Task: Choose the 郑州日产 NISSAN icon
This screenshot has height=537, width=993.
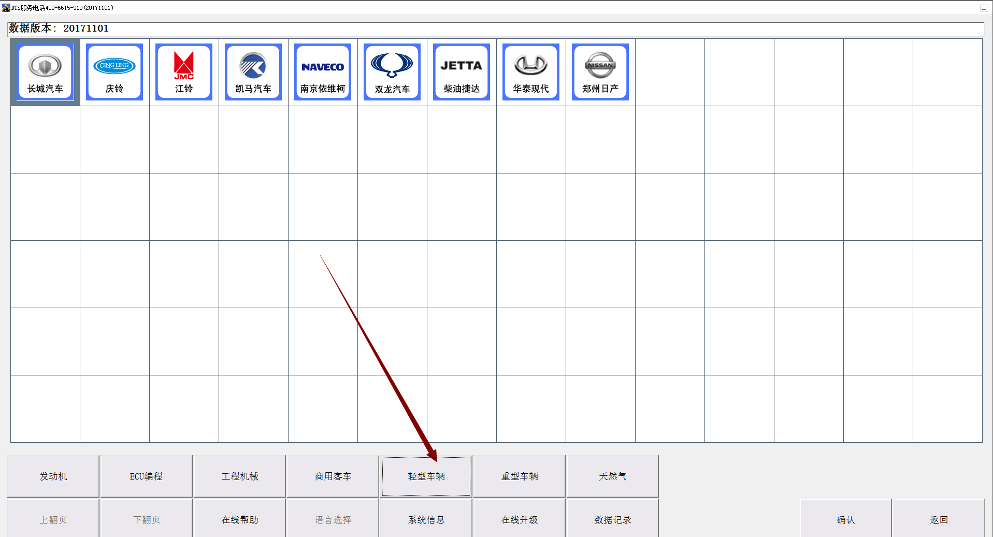Action: click(600, 72)
